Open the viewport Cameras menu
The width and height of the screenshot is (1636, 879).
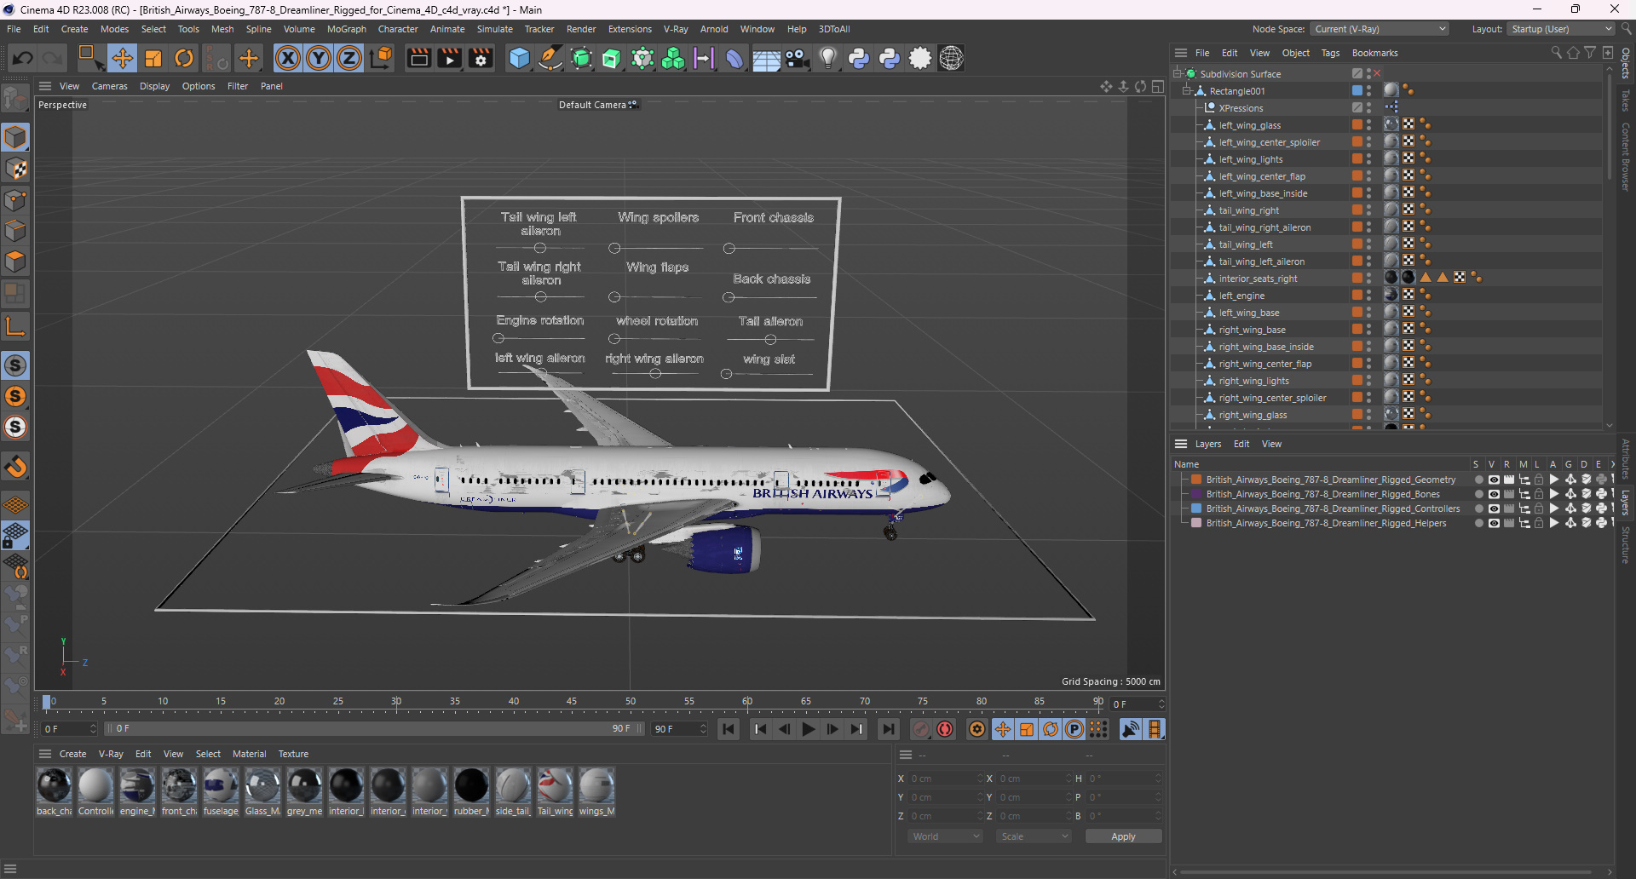click(x=109, y=86)
